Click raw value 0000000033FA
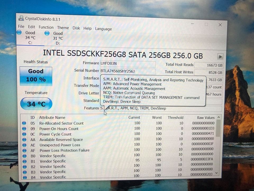This screenshot has height=191, width=254. pyautogui.click(x=202, y=159)
